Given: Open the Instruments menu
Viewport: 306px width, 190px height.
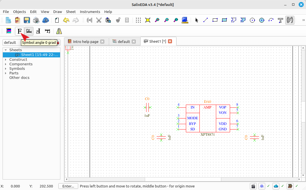Looking at the screenshot, I should pyautogui.click(x=90, y=12).
